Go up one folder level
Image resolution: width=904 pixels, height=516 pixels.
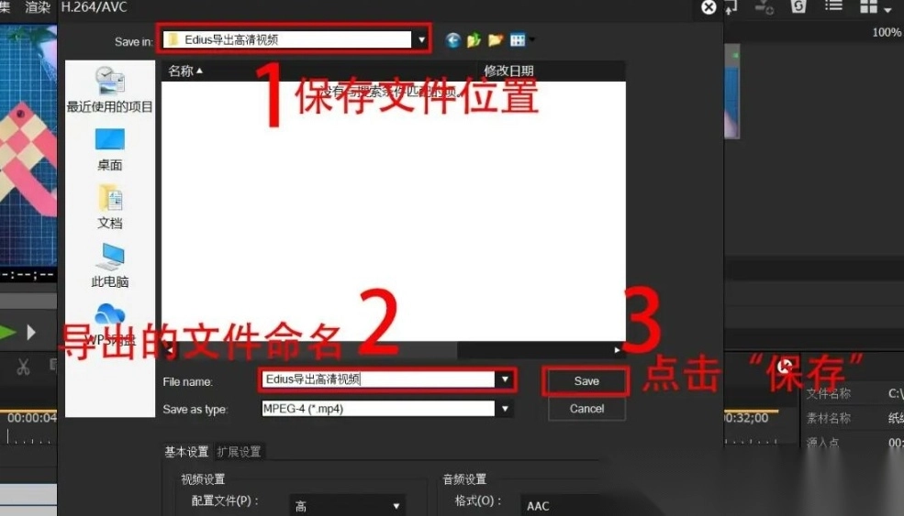pyautogui.click(x=474, y=39)
